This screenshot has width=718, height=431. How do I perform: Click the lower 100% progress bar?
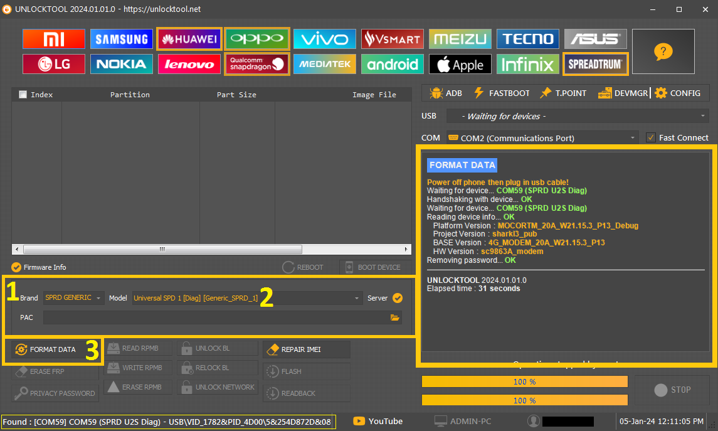coord(525,400)
